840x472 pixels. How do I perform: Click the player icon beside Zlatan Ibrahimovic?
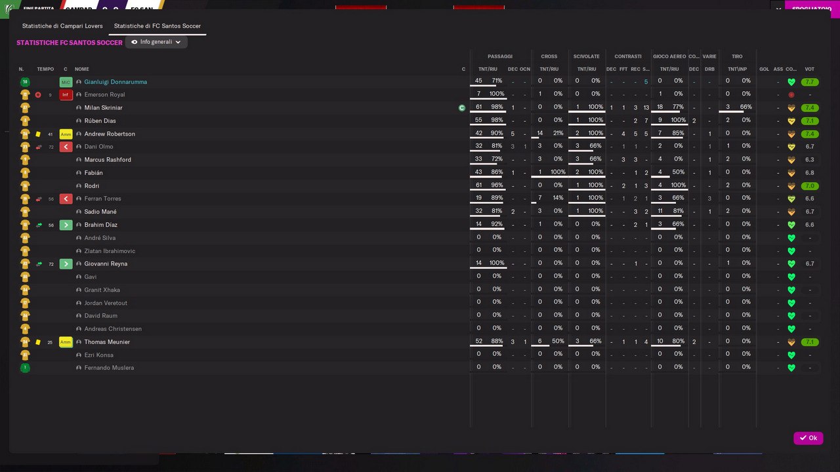pyautogui.click(x=79, y=251)
